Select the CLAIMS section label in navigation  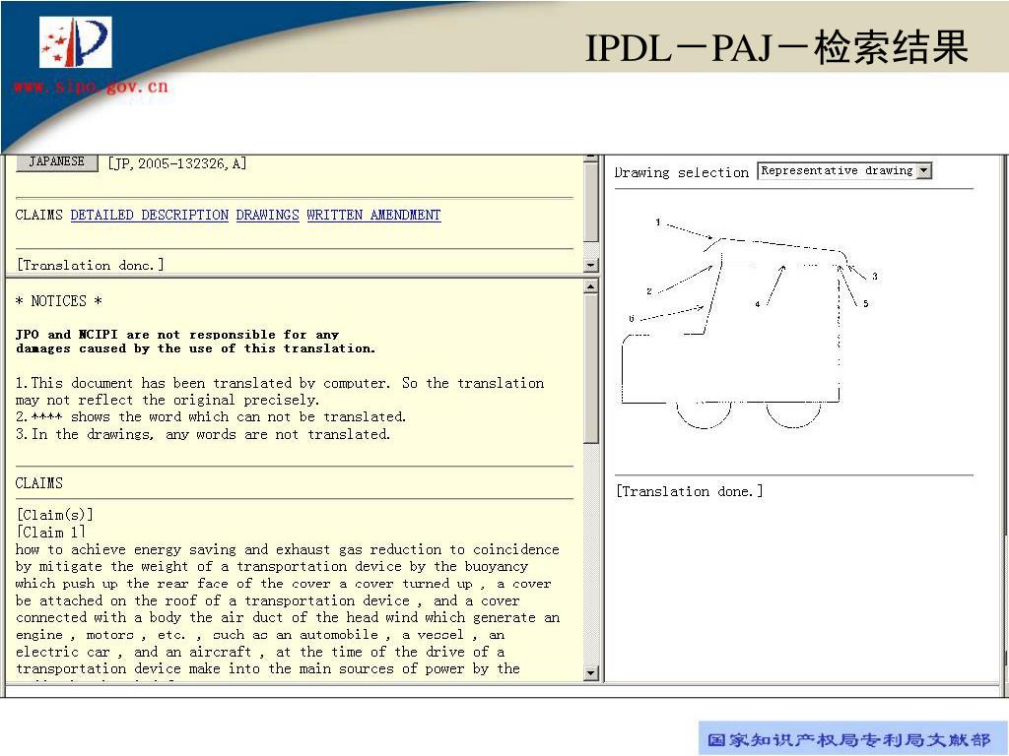(38, 215)
